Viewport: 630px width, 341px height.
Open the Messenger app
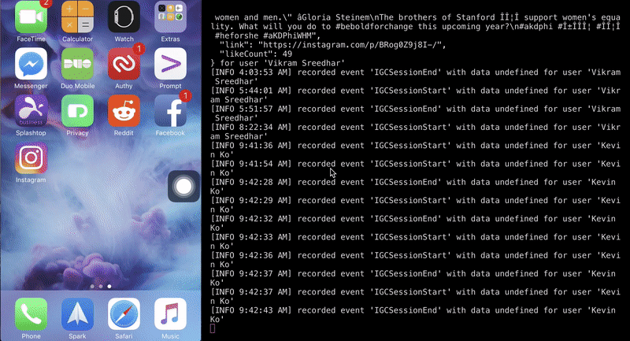pos(31,64)
